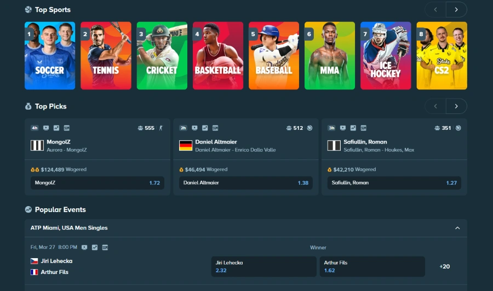
Task: Click the Popular Events trending icon
Action: [28, 209]
